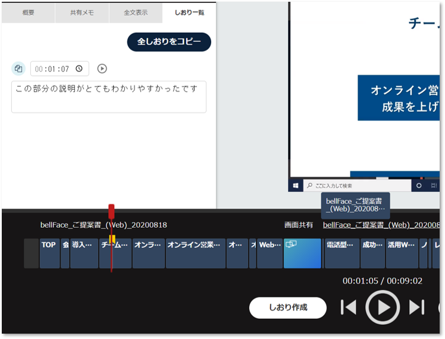445x339 pixels.
Task: Click the bellFace_ご提案書_(Web)_20200818 document title
Action: [x=104, y=225]
